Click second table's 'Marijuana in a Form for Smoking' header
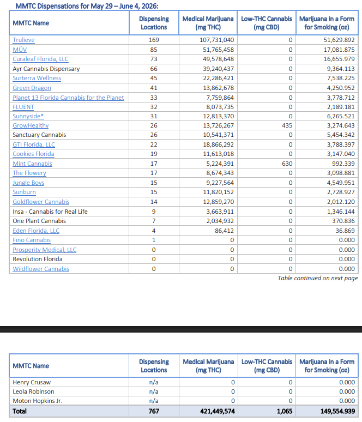 coord(327,366)
